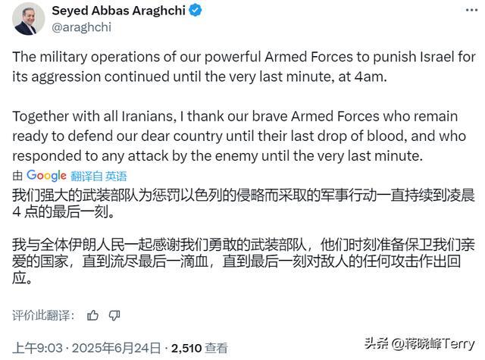Viewport: 485px width, 360px height.
Task: Open the 2,510 查看 view count
Action: click(x=199, y=348)
